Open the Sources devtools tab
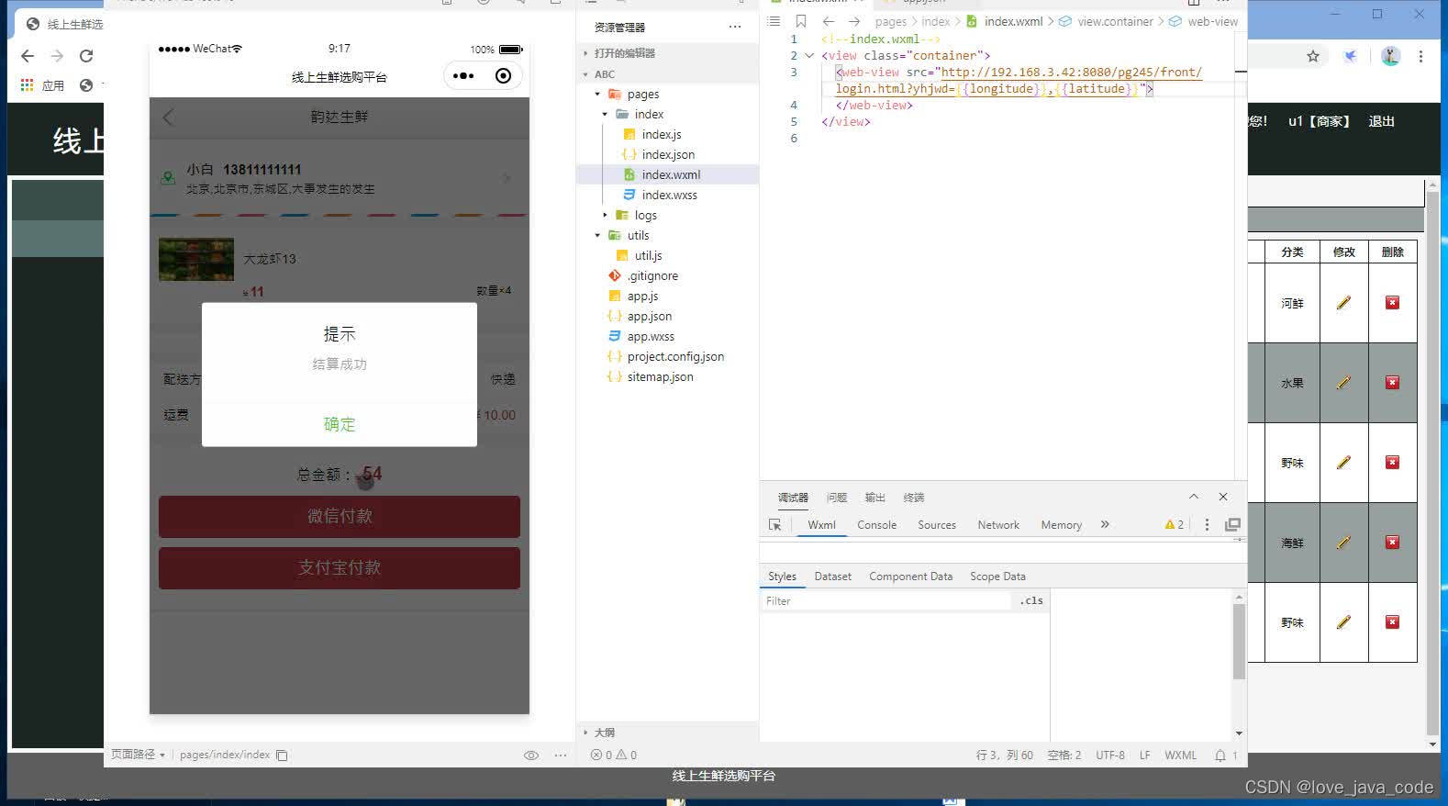Screen dimensions: 1448x806 (936, 525)
